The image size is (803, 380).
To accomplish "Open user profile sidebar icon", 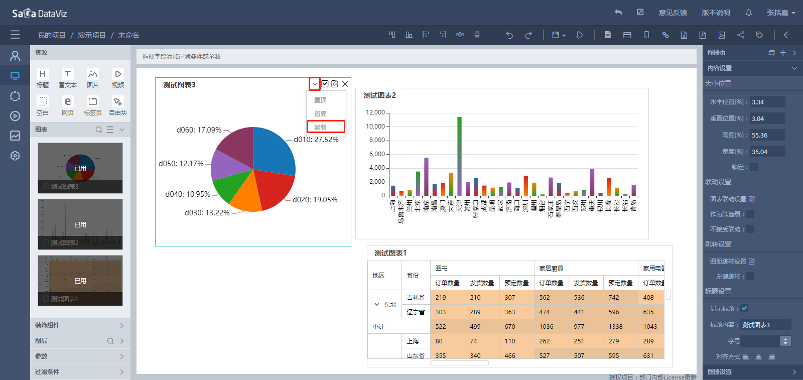I will [15, 56].
